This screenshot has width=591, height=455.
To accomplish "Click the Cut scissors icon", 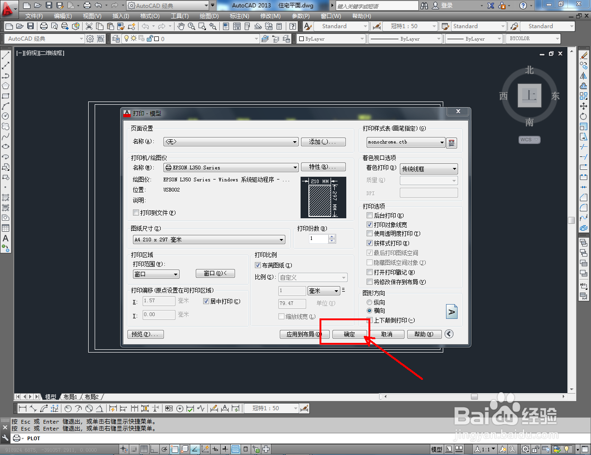I will 89,26.
